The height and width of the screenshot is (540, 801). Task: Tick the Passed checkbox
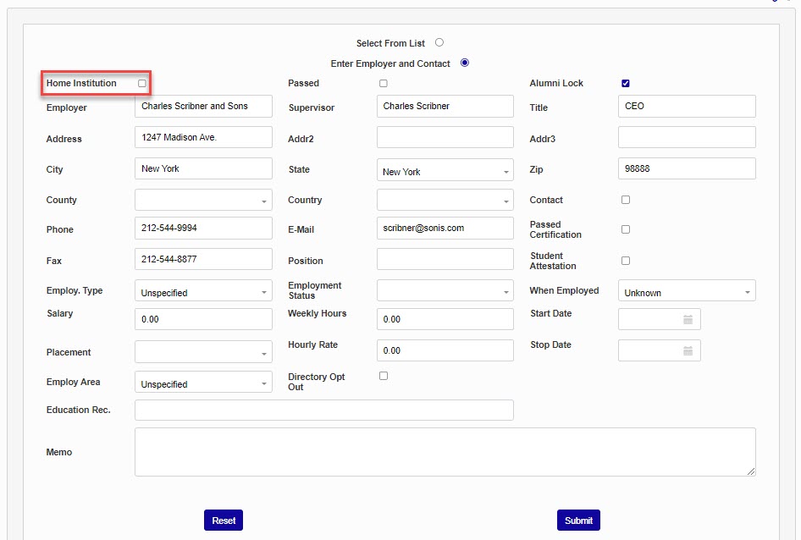384,84
